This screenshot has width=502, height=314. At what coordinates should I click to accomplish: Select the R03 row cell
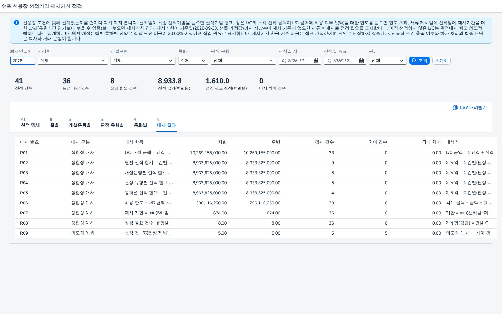tap(24, 173)
